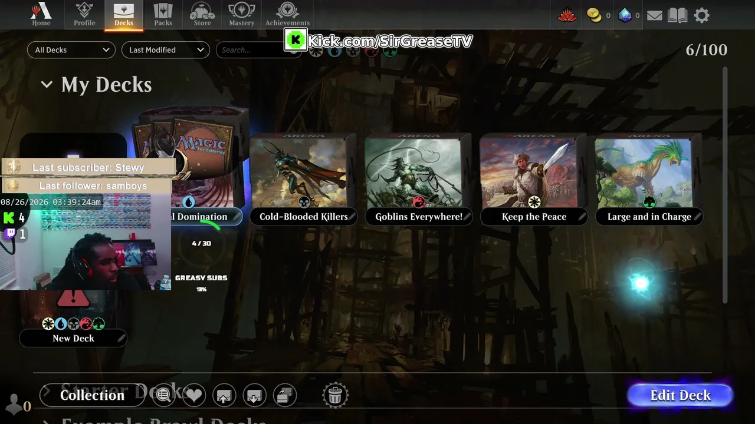Click the deck list scrollbar
755x424 pixels.
point(725,185)
